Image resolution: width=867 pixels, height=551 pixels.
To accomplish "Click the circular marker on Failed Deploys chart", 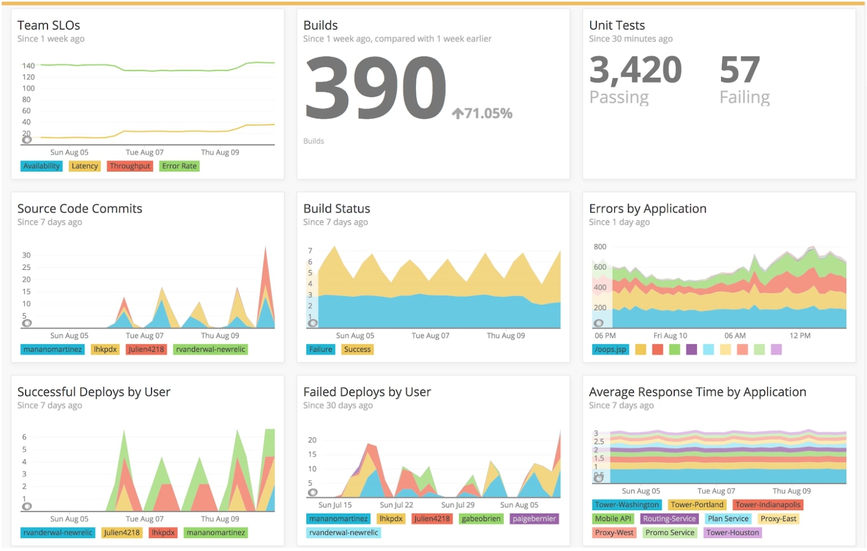I will (x=313, y=492).
